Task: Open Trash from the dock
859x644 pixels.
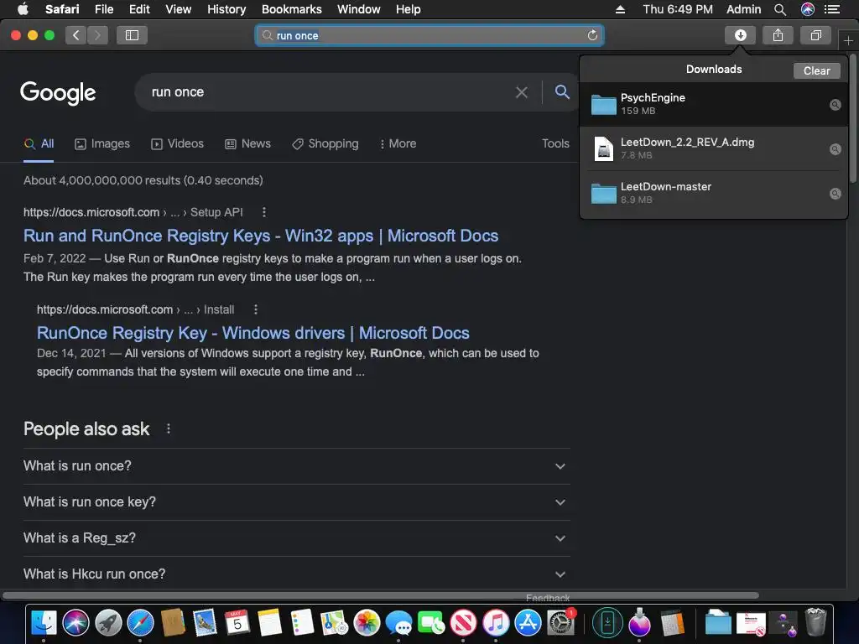Action: 815,623
